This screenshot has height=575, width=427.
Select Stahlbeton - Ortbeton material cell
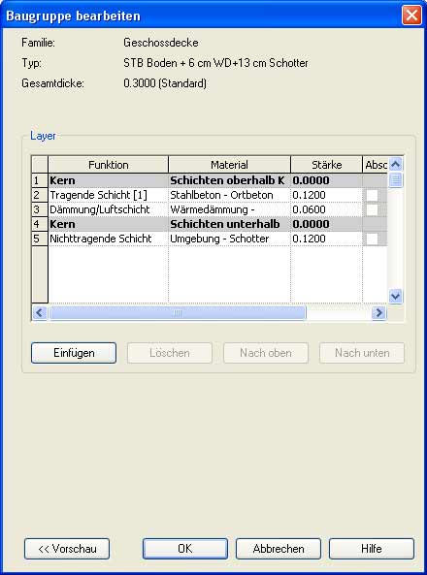[x=229, y=195]
